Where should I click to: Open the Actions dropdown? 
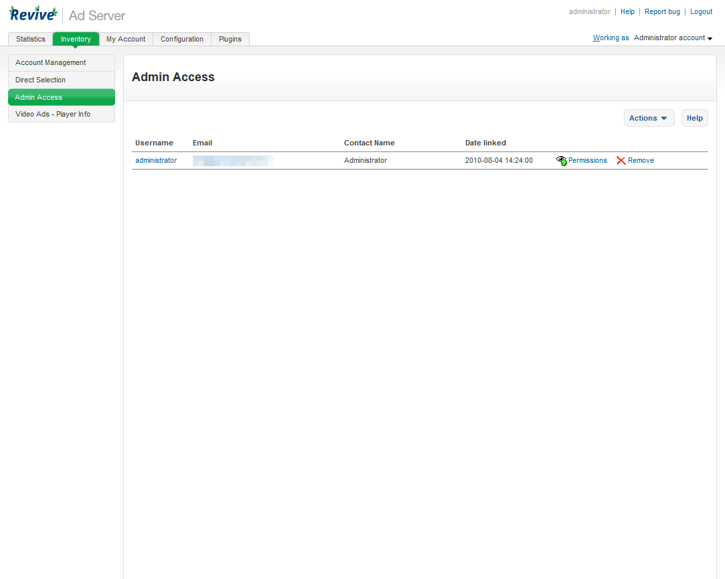648,117
